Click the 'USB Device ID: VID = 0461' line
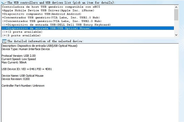The image size is (184, 122). click(26, 69)
